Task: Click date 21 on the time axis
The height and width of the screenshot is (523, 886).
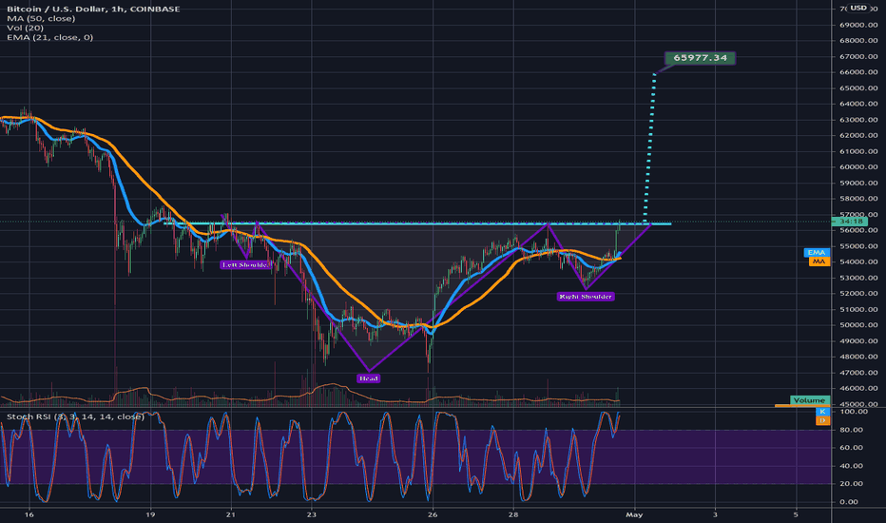Action: pyautogui.click(x=231, y=514)
